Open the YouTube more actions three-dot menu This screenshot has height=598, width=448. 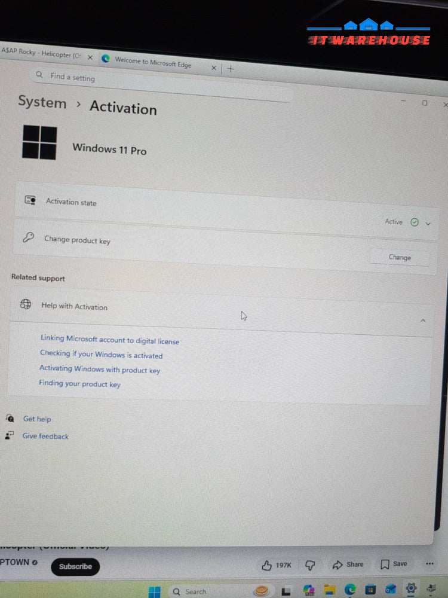pos(429,563)
